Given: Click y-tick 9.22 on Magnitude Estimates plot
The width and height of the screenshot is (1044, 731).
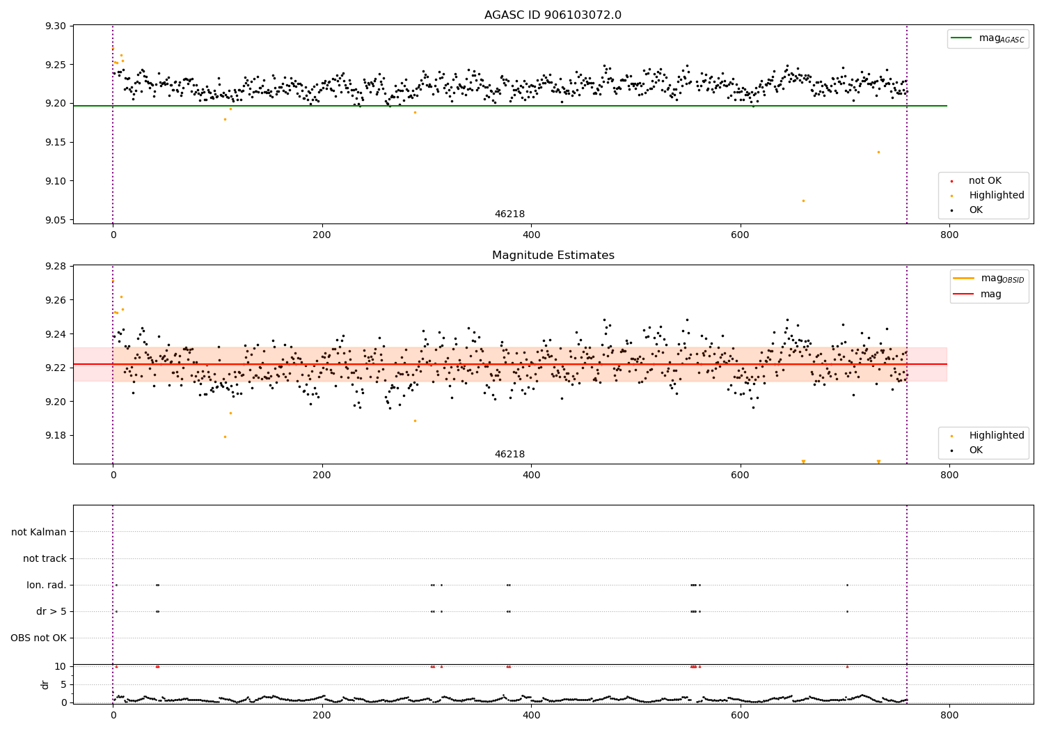Looking at the screenshot, I should (56, 368).
